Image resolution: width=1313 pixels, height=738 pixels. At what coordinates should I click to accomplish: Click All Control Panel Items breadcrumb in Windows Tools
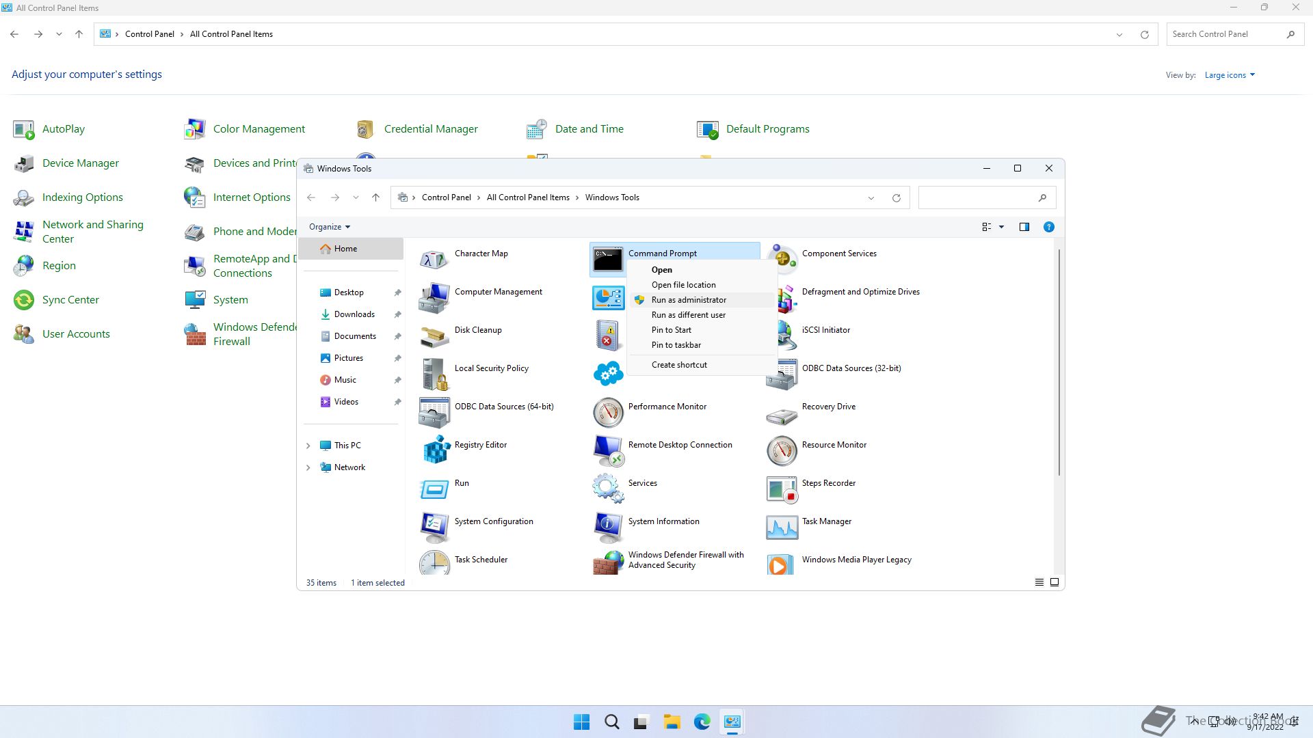528,197
